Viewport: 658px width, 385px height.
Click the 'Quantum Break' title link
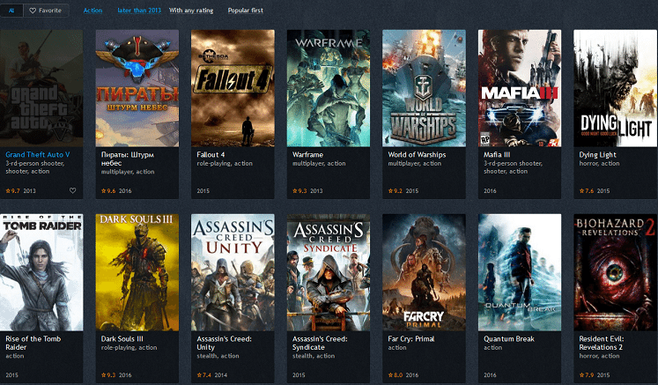coord(509,339)
